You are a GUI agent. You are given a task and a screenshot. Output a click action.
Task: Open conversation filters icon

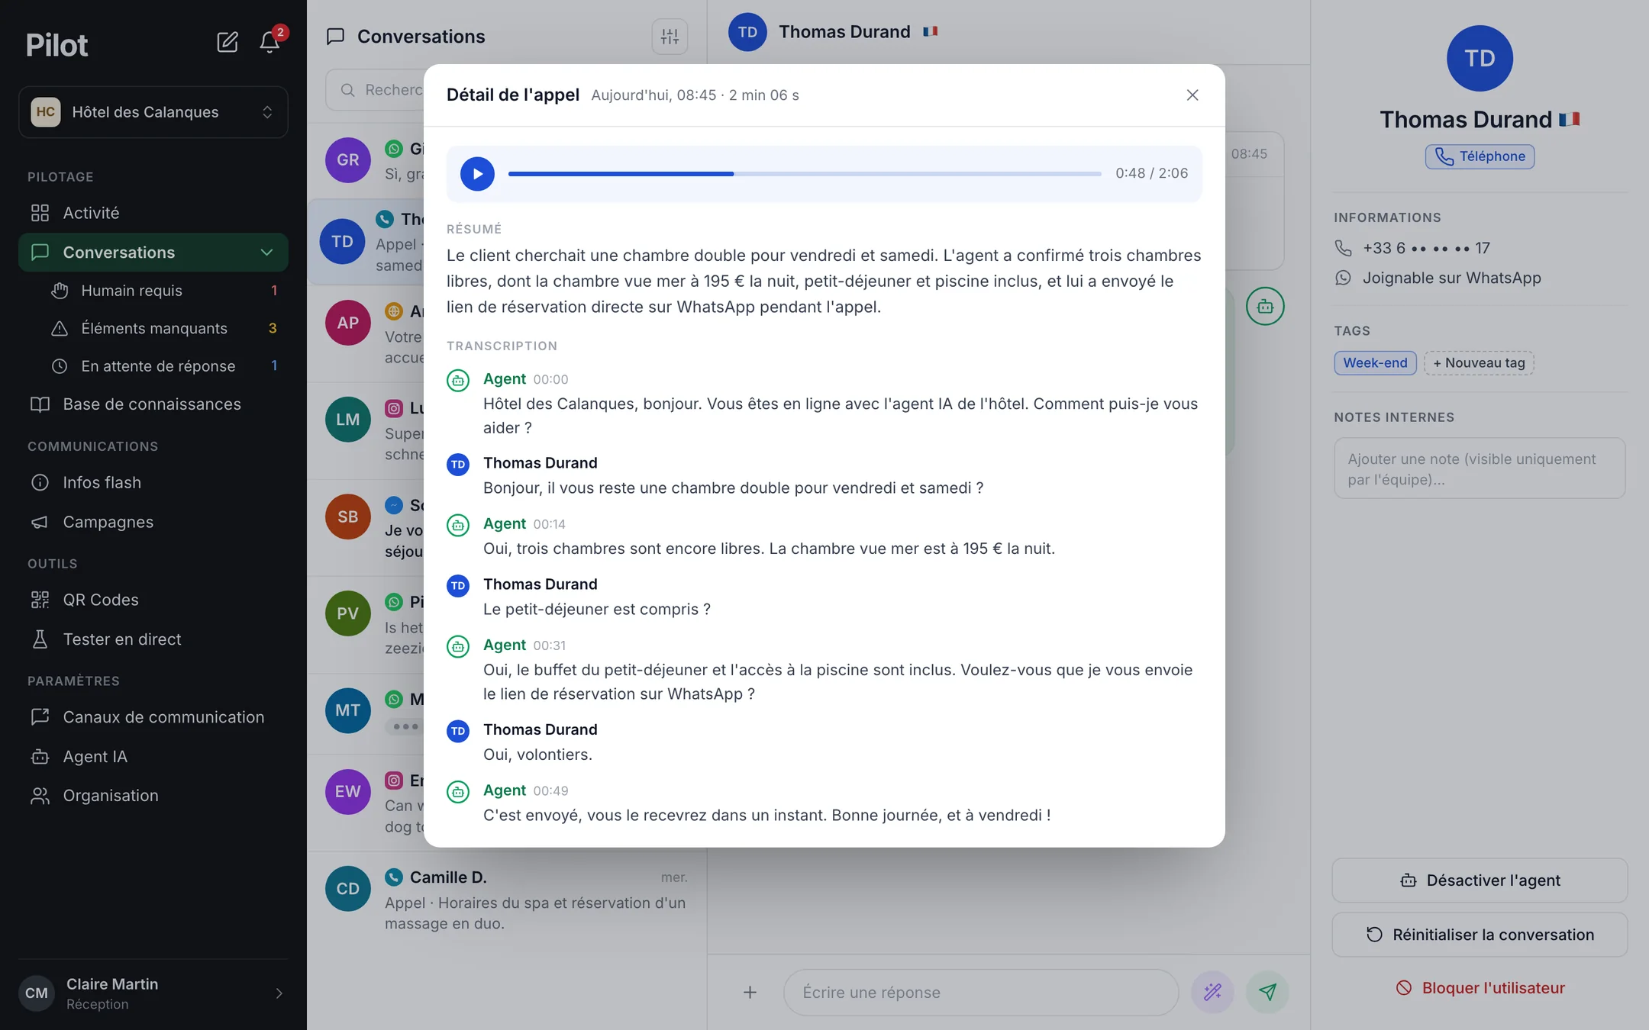point(670,37)
